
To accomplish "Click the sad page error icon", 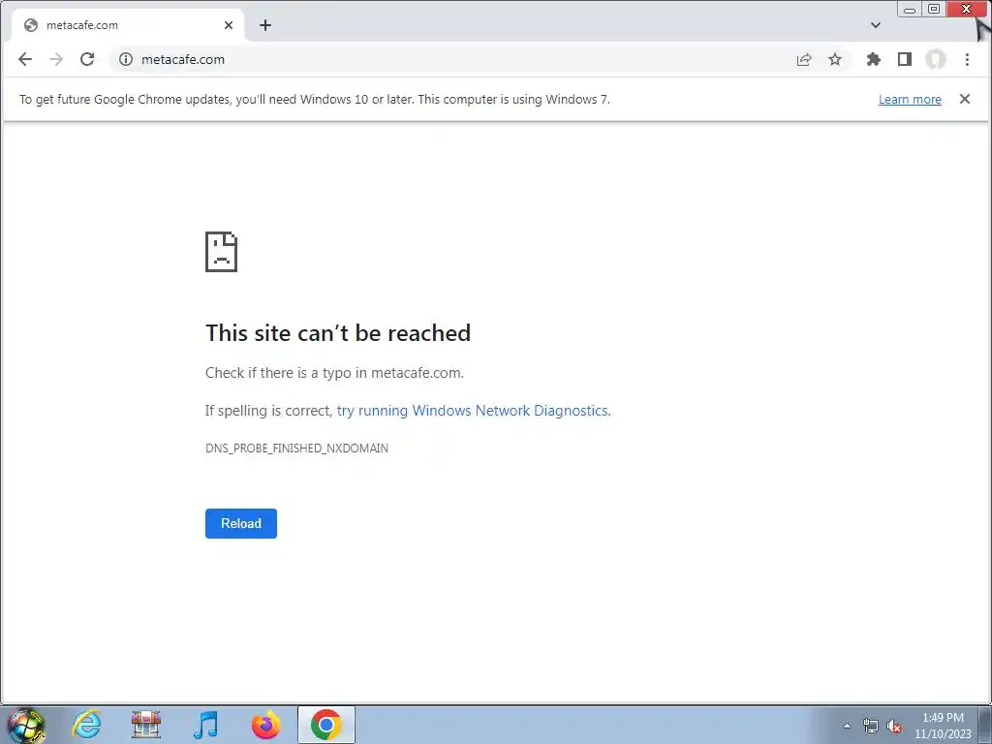I will click(222, 252).
